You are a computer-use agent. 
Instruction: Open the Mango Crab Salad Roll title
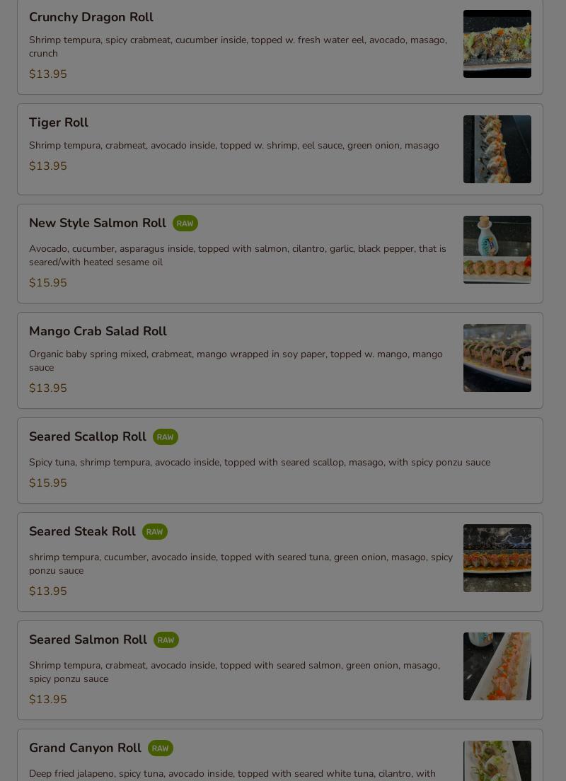point(98,331)
